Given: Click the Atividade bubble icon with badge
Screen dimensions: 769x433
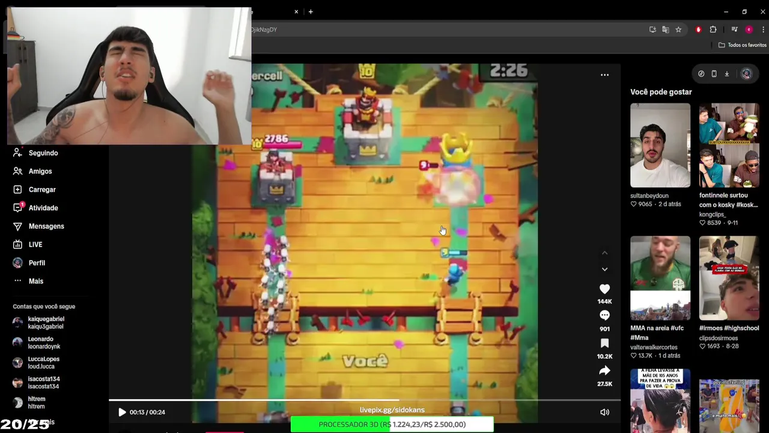Looking at the screenshot, I should pyautogui.click(x=17, y=208).
